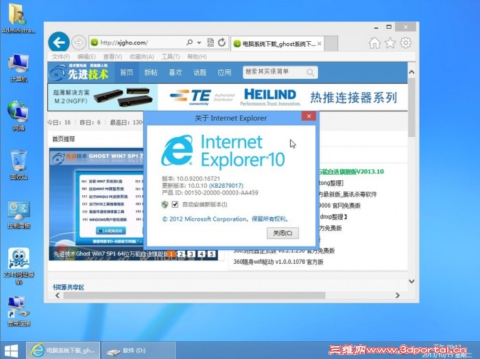Close the 电脑系统下载 browser tab

point(320,44)
